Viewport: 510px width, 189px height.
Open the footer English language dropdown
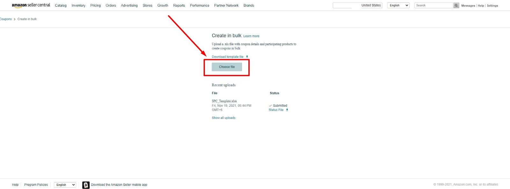click(65, 185)
